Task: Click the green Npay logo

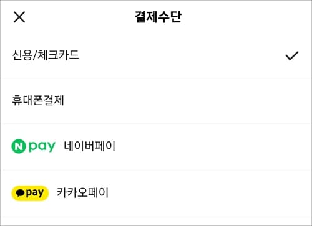Action: [33, 146]
